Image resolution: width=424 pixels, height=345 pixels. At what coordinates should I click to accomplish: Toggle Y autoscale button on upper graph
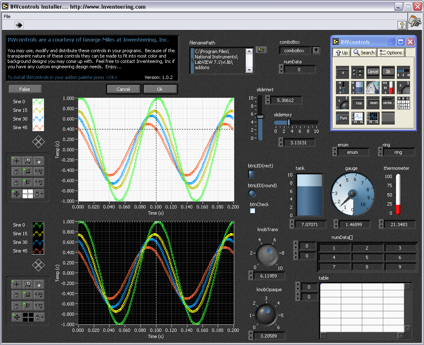(x=28, y=182)
